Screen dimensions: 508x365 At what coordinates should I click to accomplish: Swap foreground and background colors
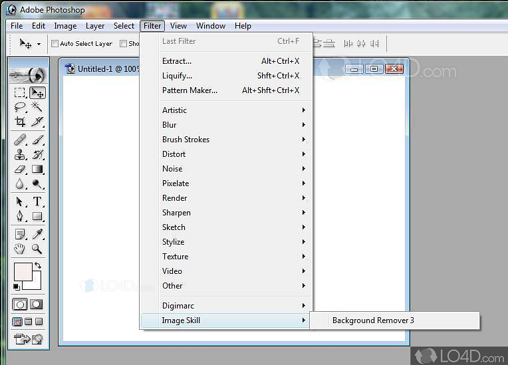tap(38, 265)
